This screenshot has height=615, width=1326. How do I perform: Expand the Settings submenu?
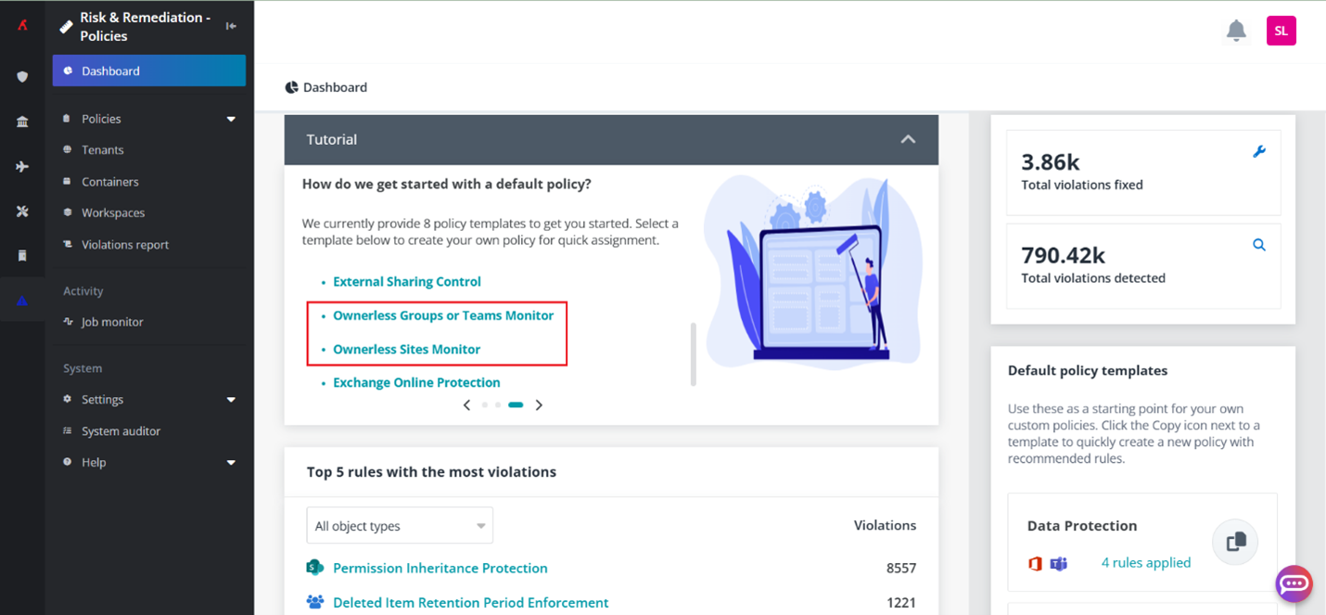tap(231, 400)
